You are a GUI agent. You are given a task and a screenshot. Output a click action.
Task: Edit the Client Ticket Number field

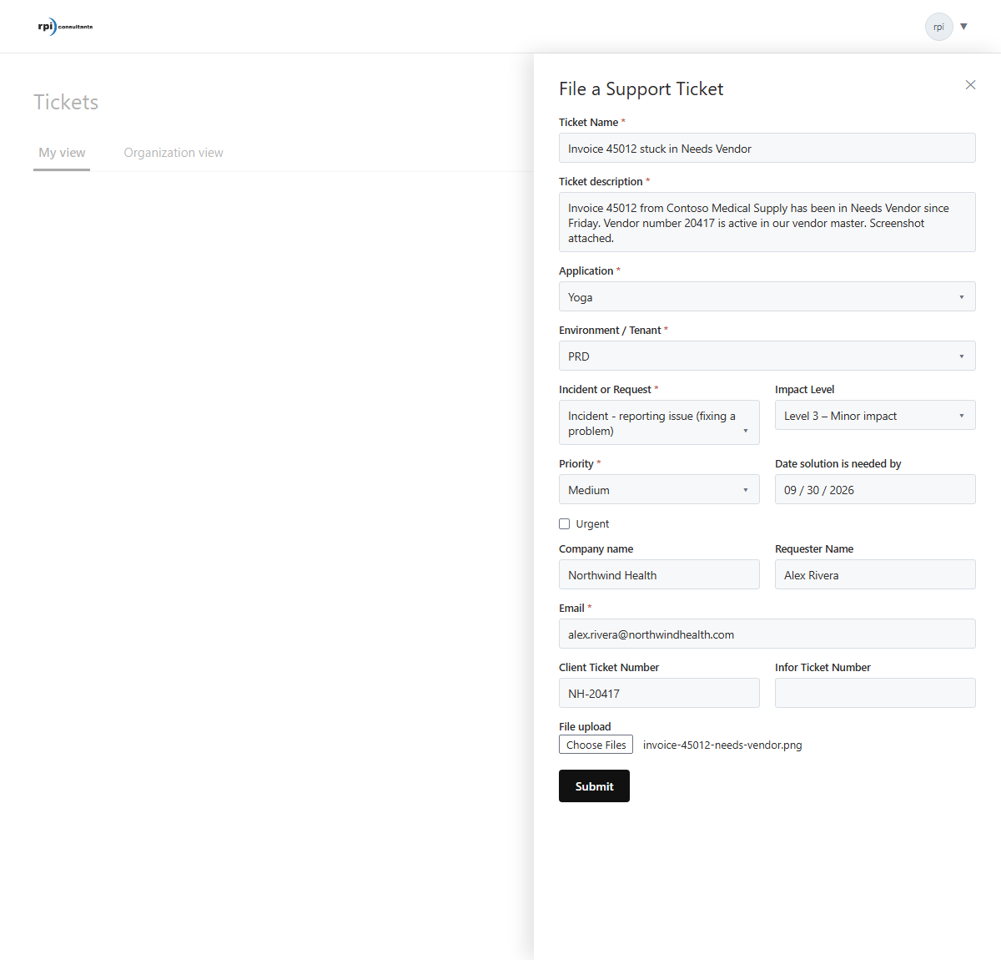click(659, 693)
